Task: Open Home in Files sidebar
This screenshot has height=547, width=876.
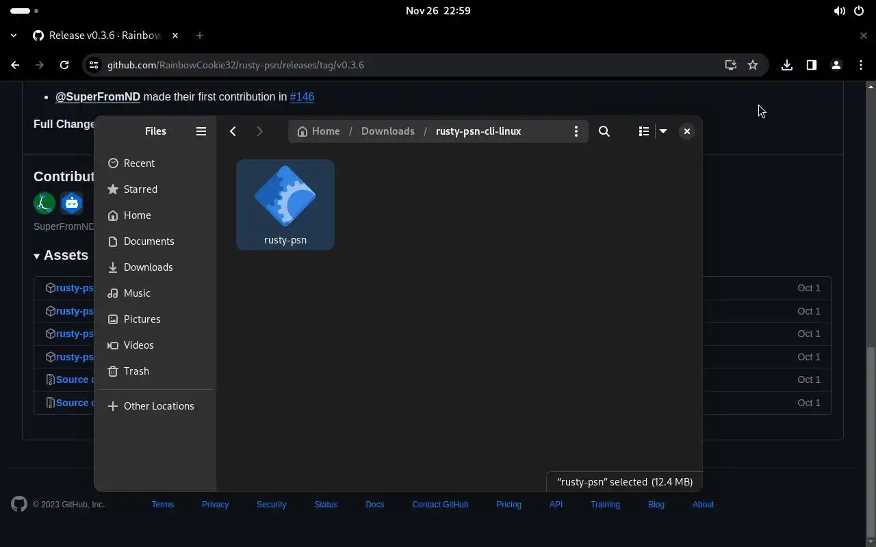Action: 156,215
